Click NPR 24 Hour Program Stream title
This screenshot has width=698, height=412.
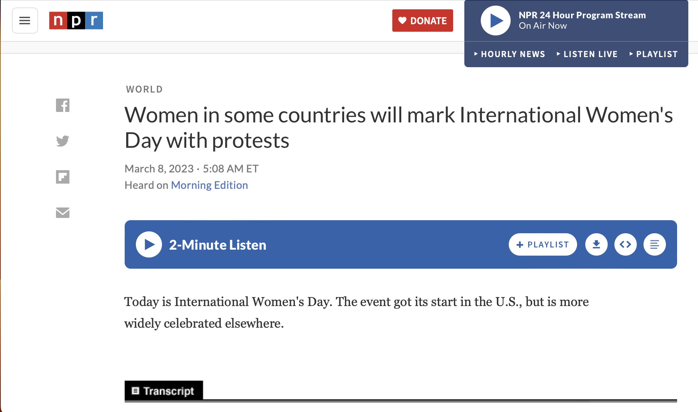(x=582, y=15)
